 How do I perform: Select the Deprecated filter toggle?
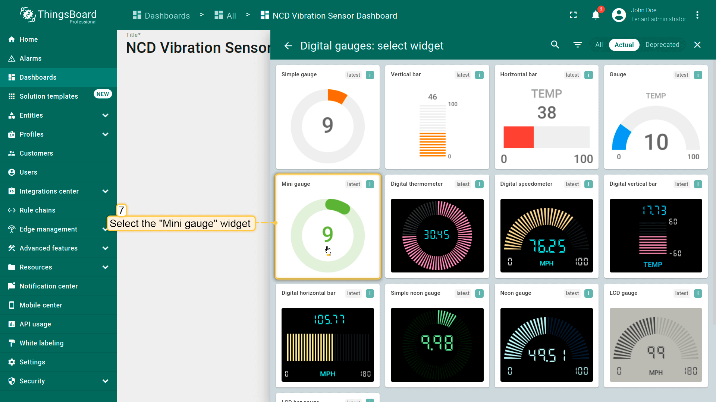[x=662, y=45]
